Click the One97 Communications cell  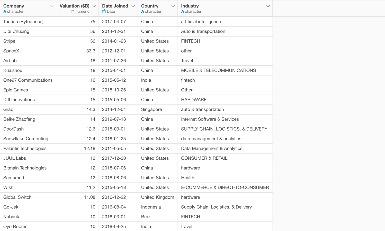point(28,80)
